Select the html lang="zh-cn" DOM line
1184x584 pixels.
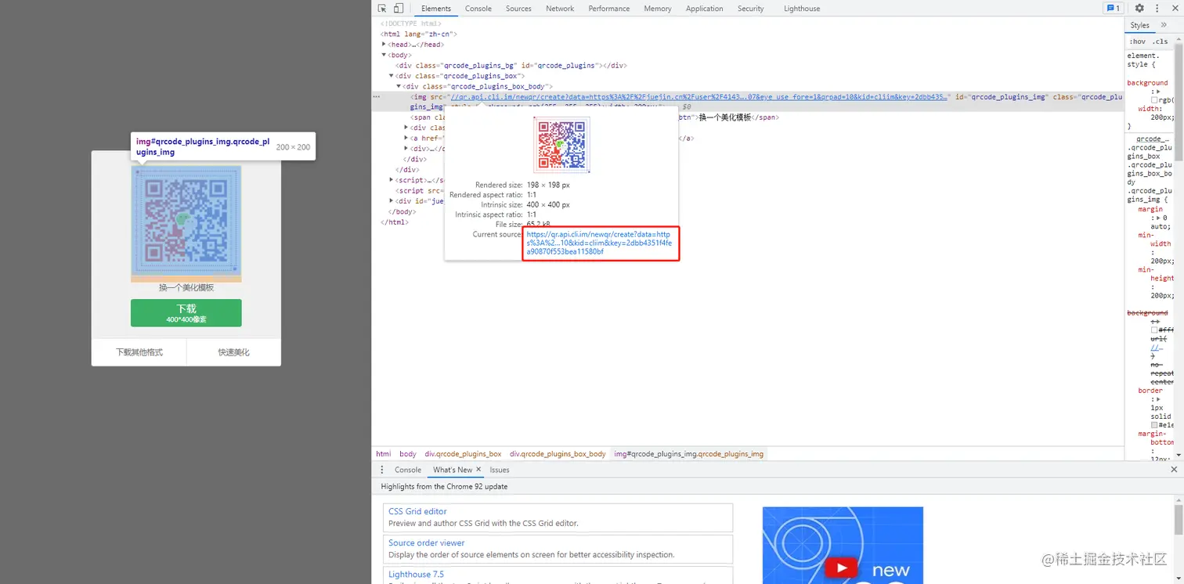(419, 34)
